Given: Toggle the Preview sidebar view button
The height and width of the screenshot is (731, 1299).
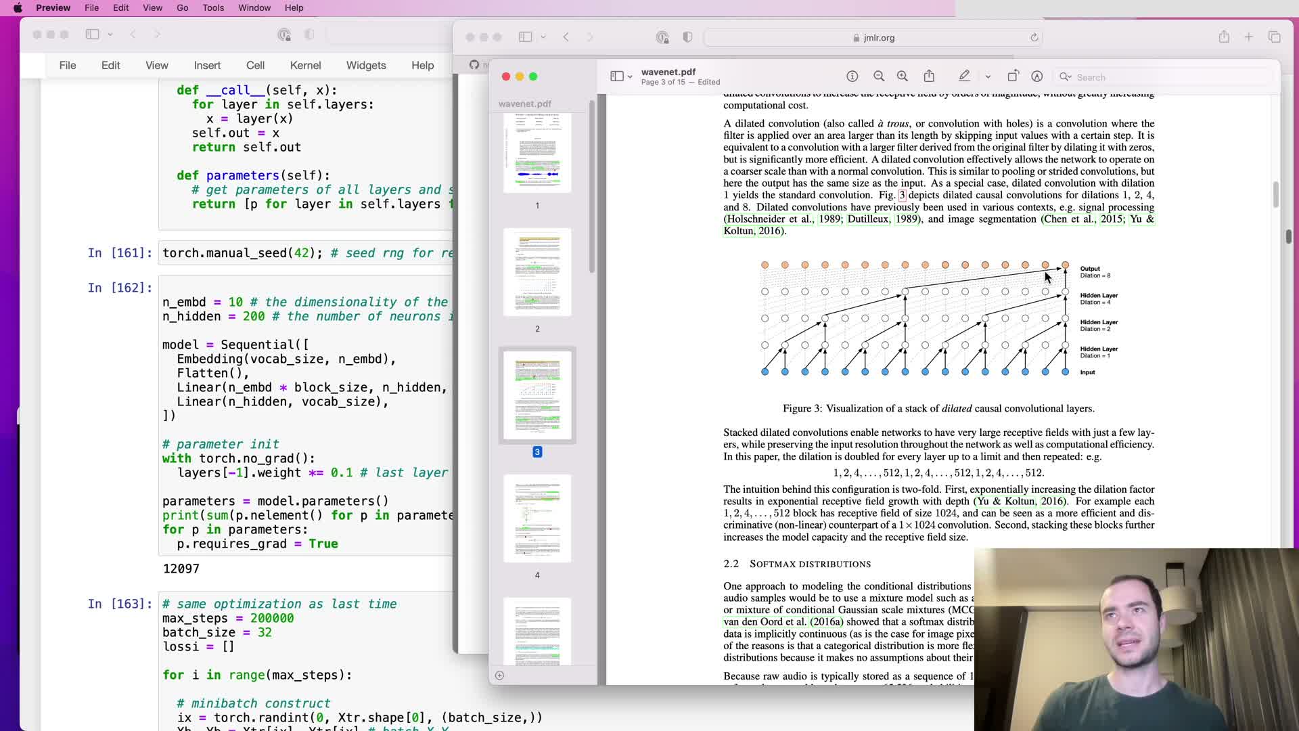Looking at the screenshot, I should tap(616, 76).
